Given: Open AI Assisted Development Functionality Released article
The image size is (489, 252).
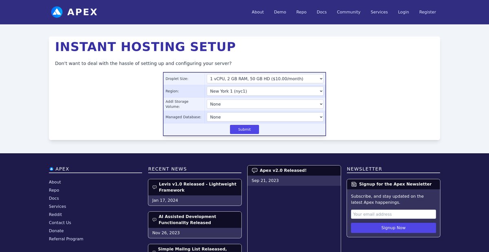Looking at the screenshot, I should 187,219.
